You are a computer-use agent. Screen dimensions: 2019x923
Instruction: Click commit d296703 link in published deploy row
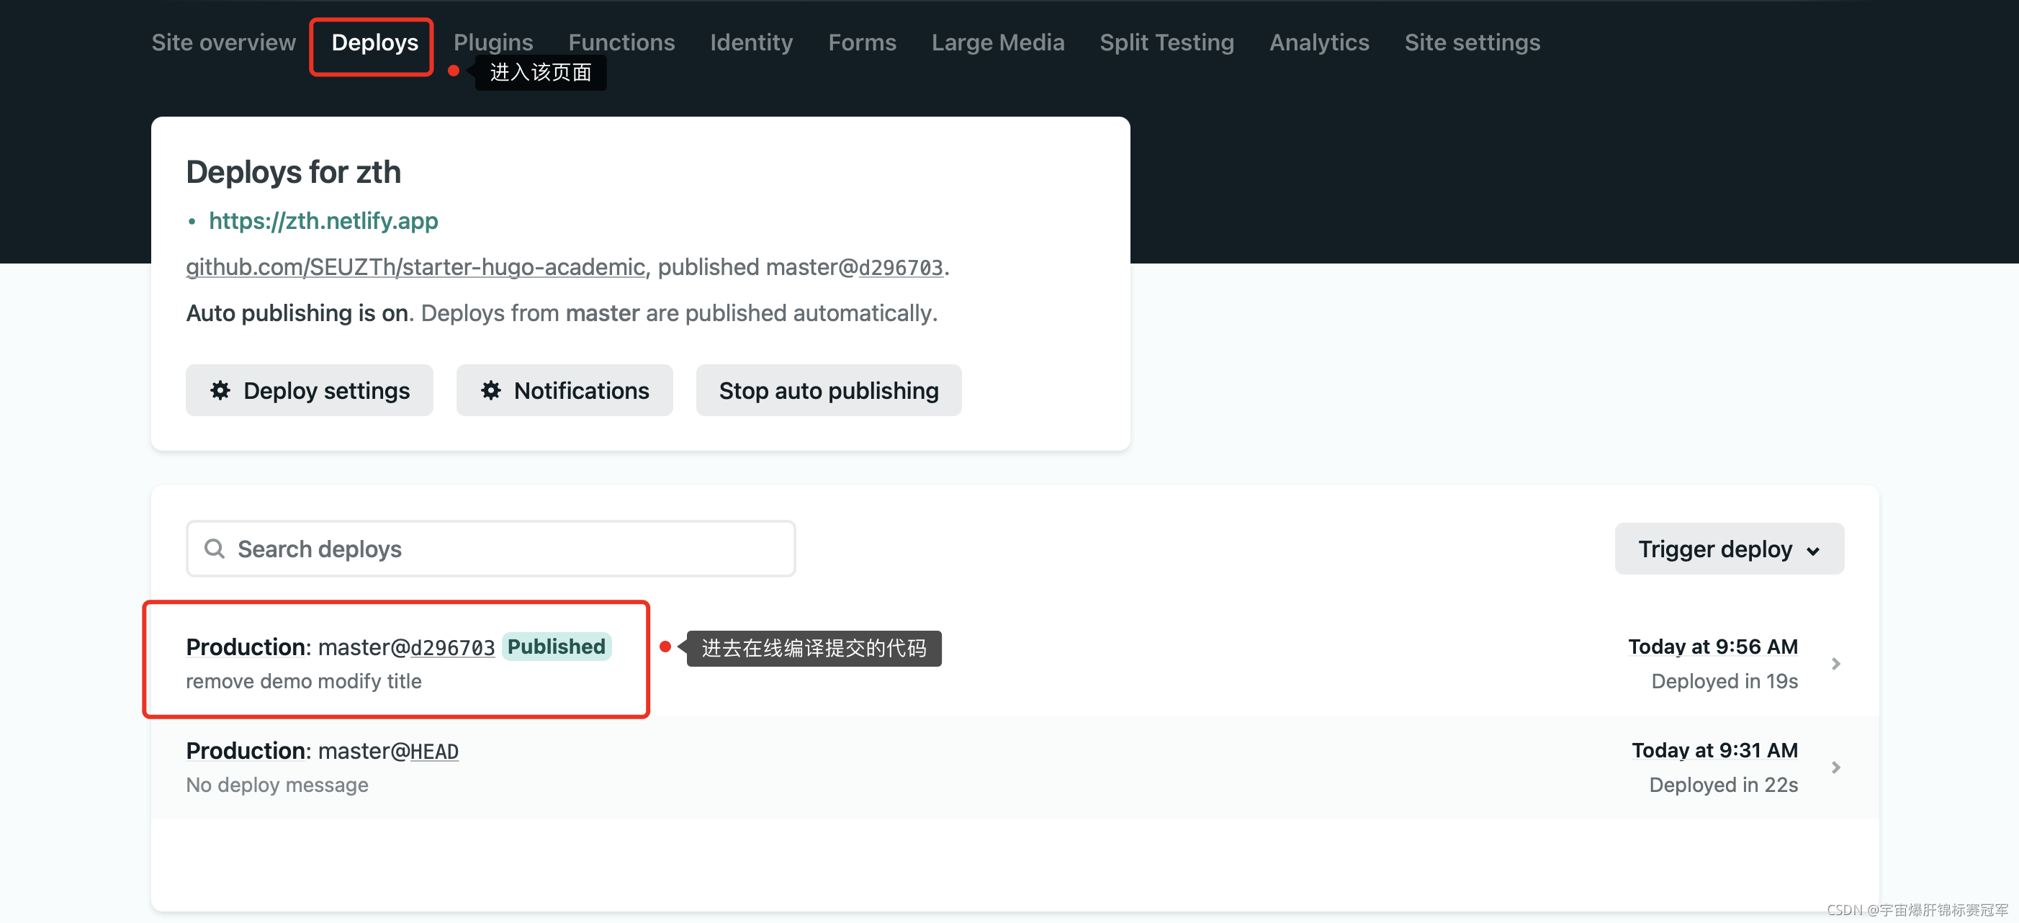click(x=452, y=647)
